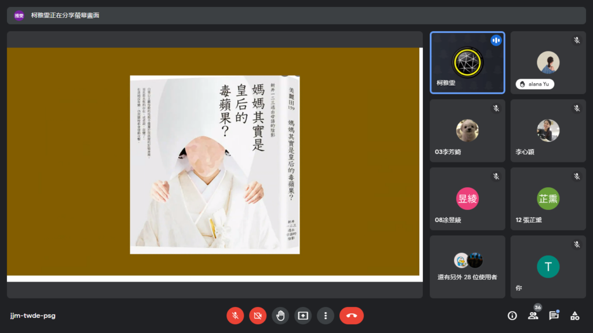Screen dimensions: 593x333
Task: Click the 李心穎 participant tile
Action: coord(548,130)
